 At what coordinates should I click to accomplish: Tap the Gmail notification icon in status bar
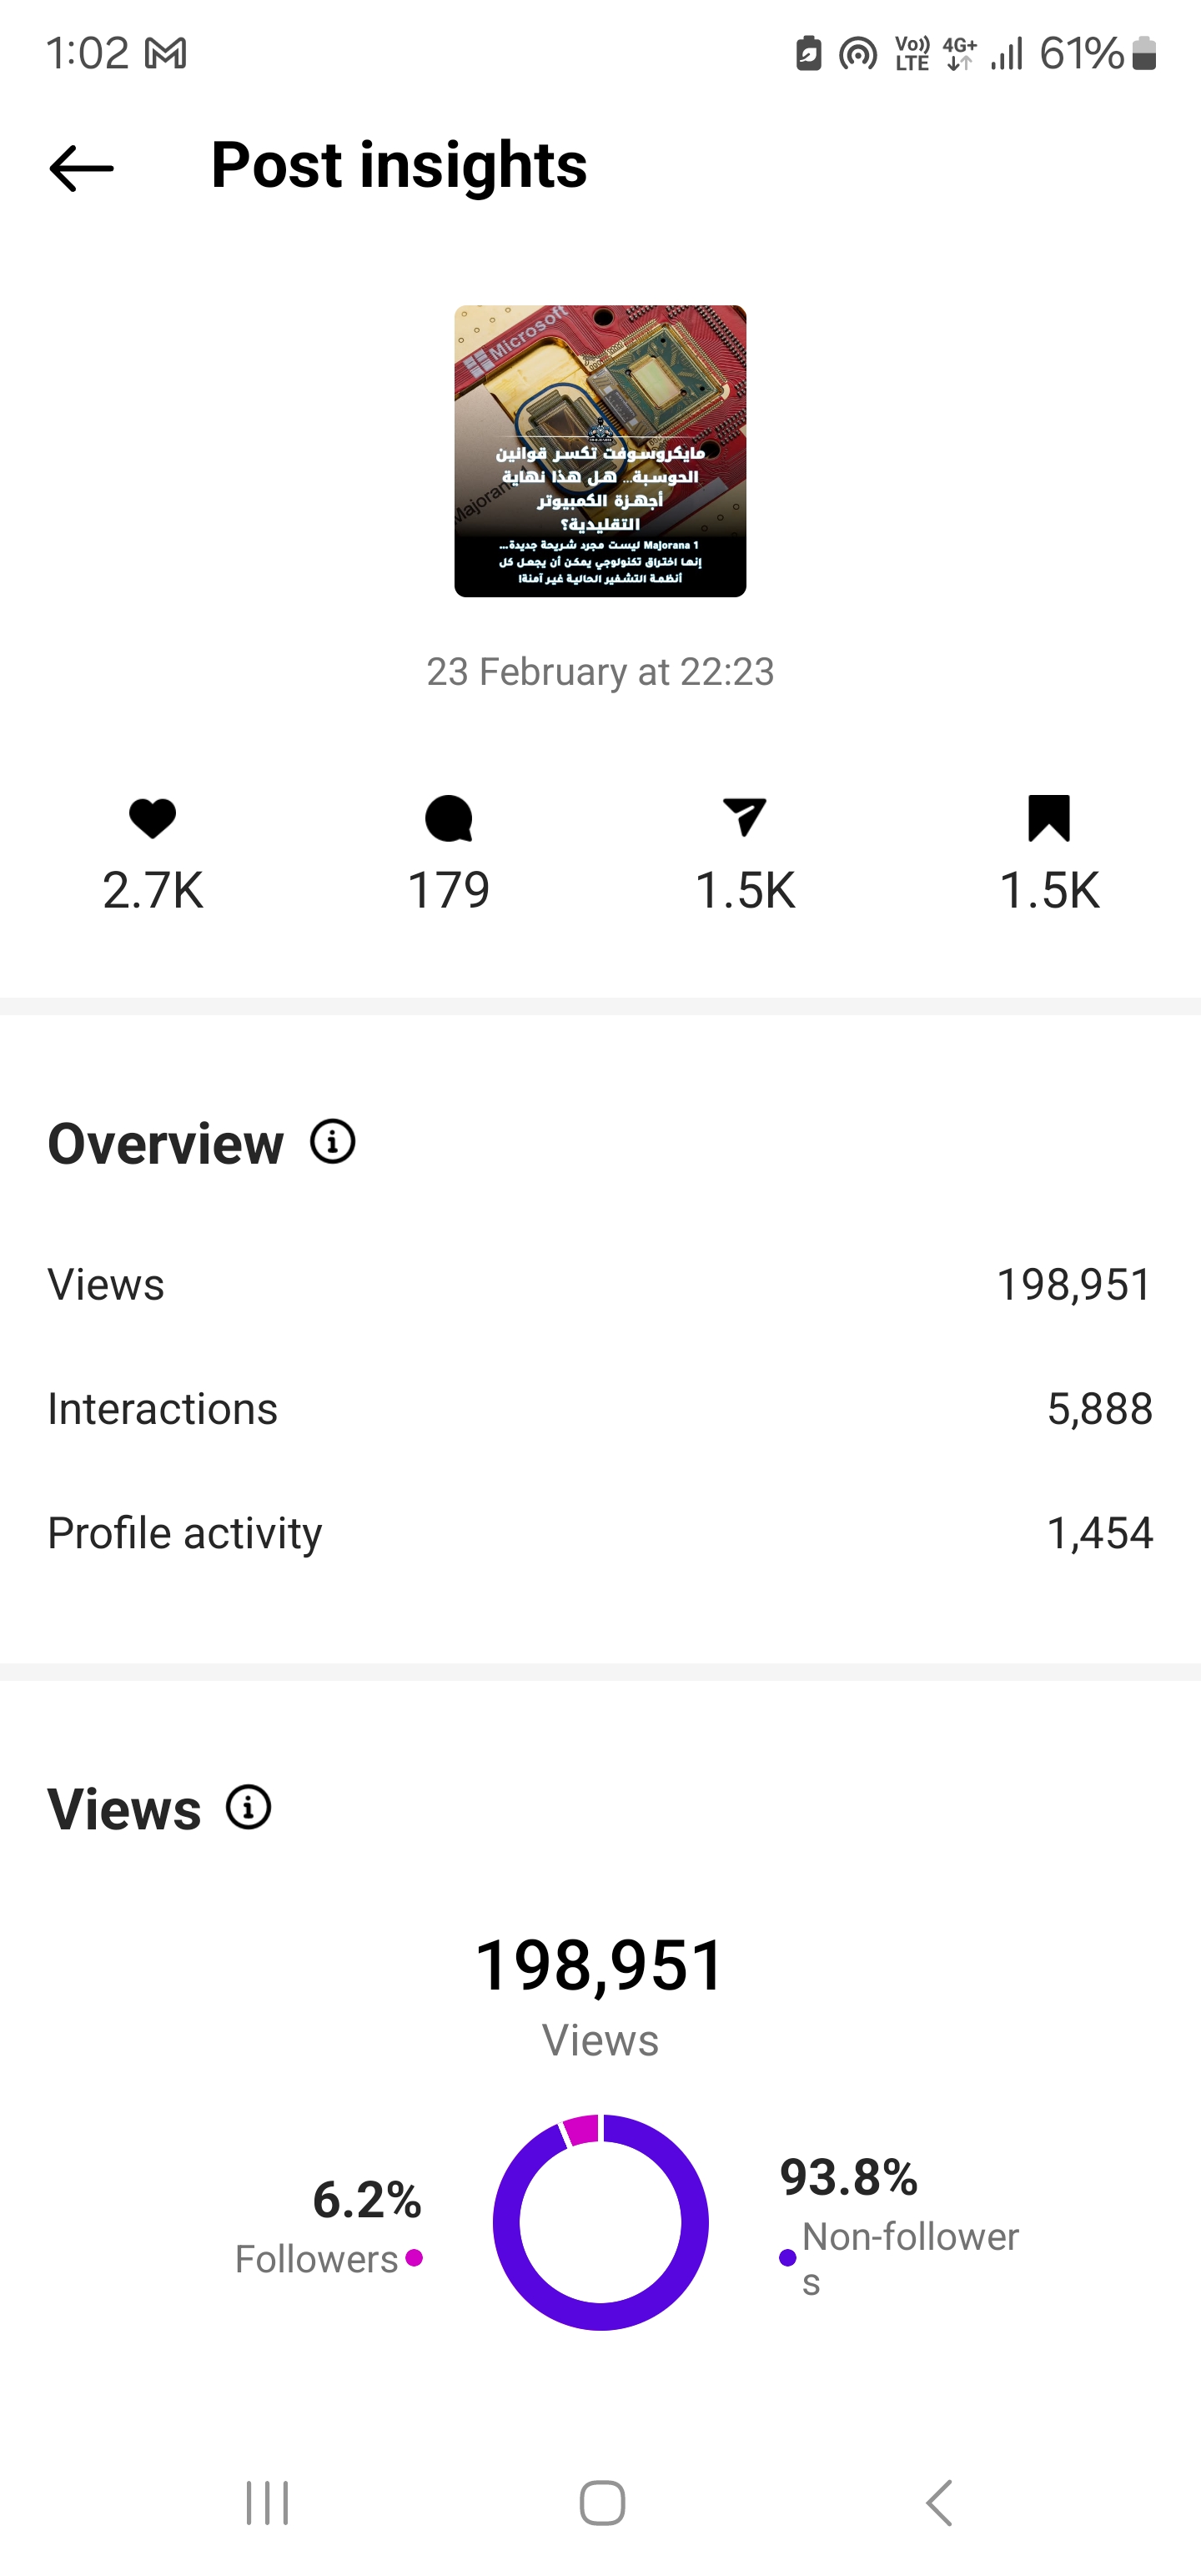point(166,54)
